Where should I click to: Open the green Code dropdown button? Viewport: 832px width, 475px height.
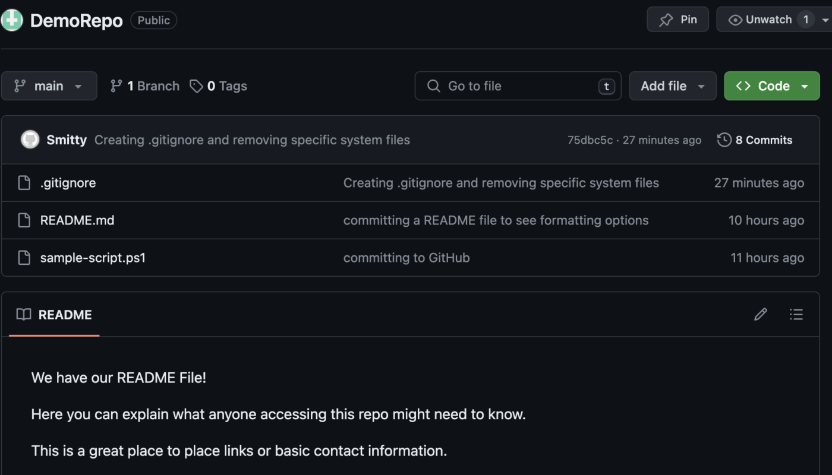tap(772, 86)
